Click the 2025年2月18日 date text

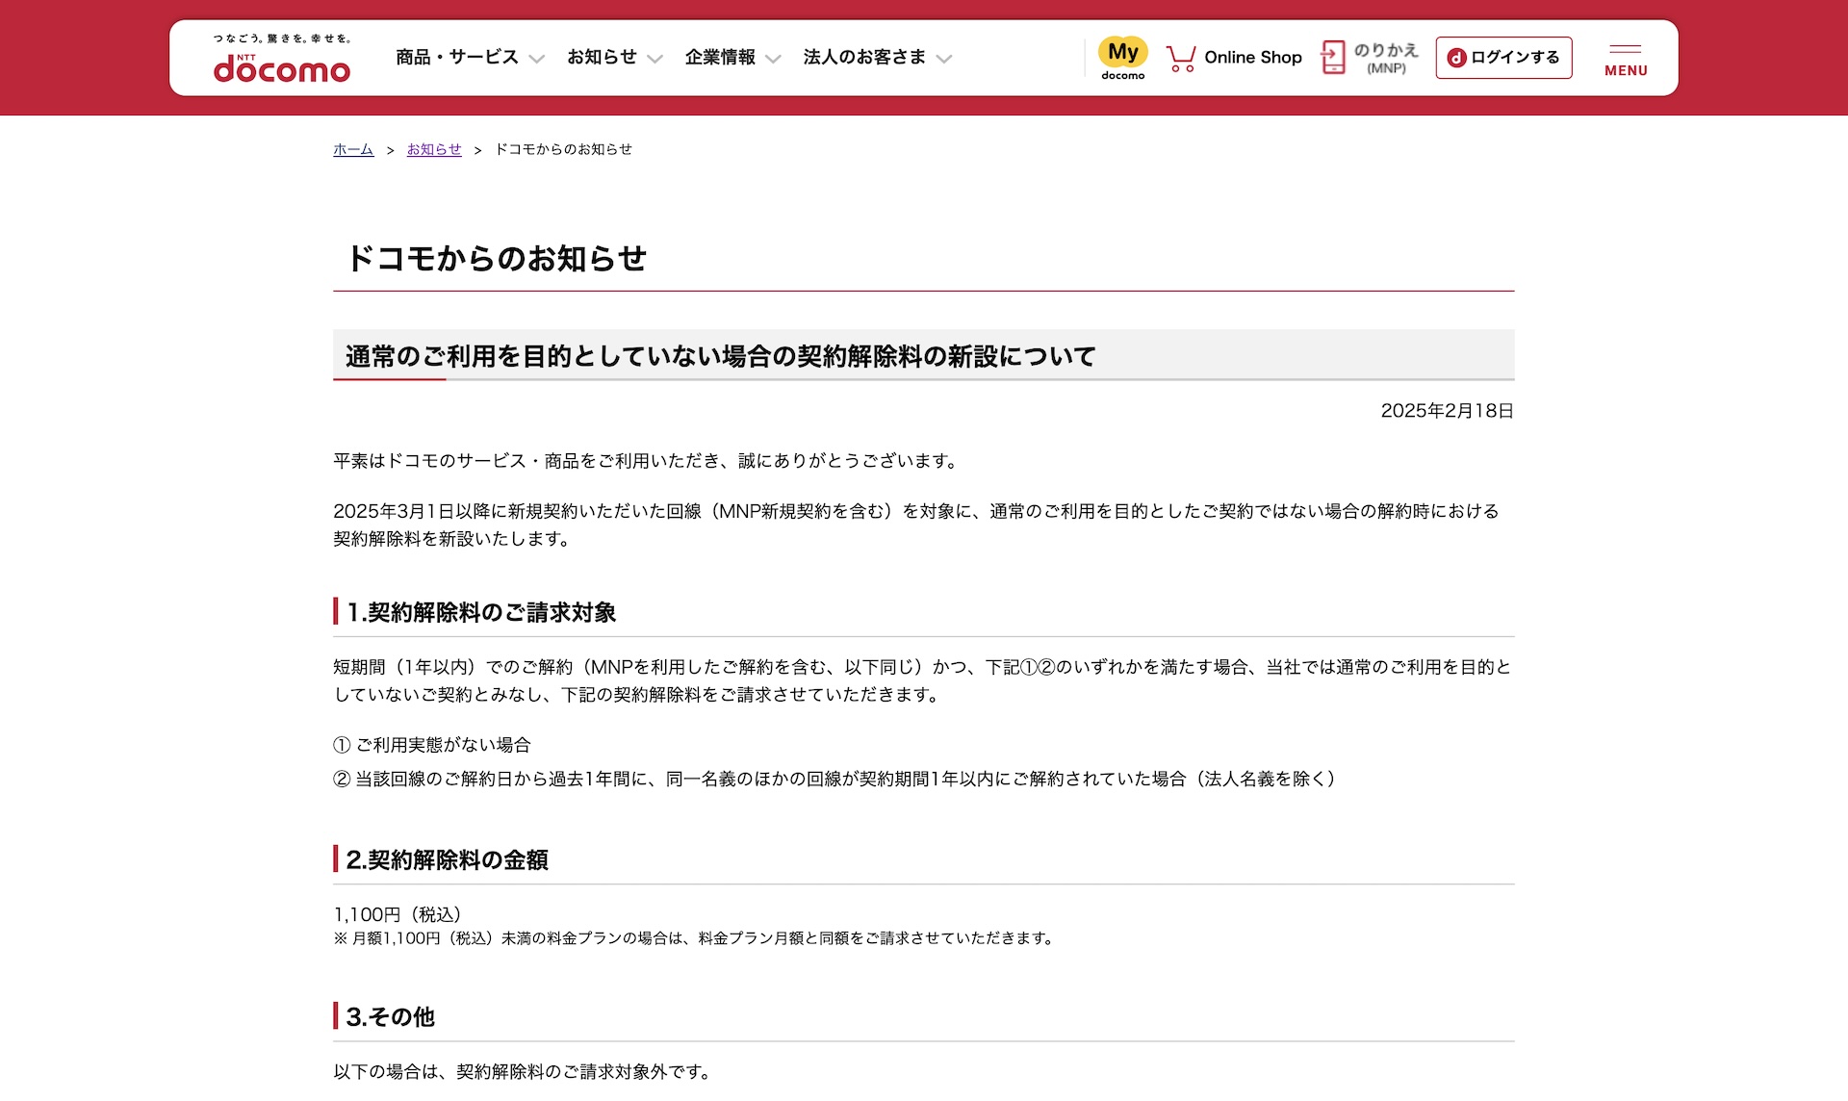[1447, 411]
